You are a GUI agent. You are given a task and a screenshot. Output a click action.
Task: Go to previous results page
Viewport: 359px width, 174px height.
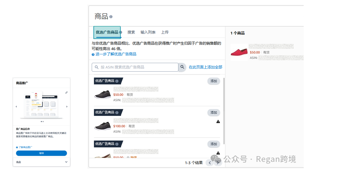(210, 163)
